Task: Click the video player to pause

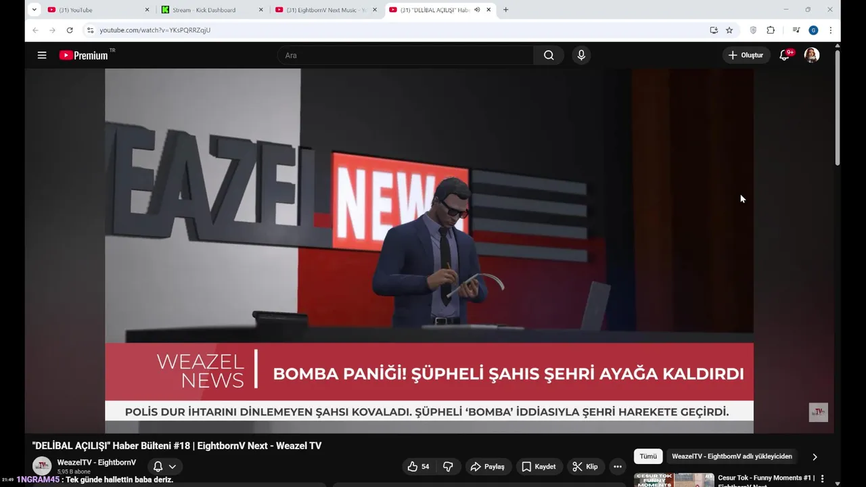Action: [x=429, y=251]
